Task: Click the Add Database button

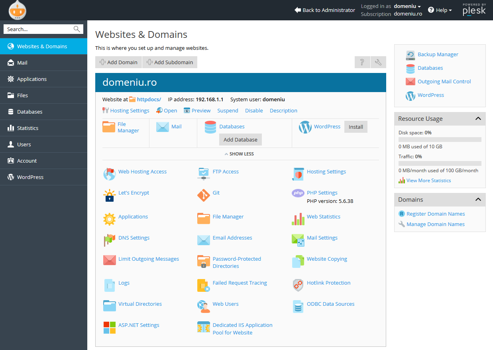Action: tap(240, 140)
